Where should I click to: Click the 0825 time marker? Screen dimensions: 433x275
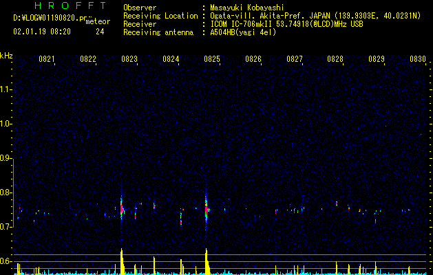tap(212, 59)
